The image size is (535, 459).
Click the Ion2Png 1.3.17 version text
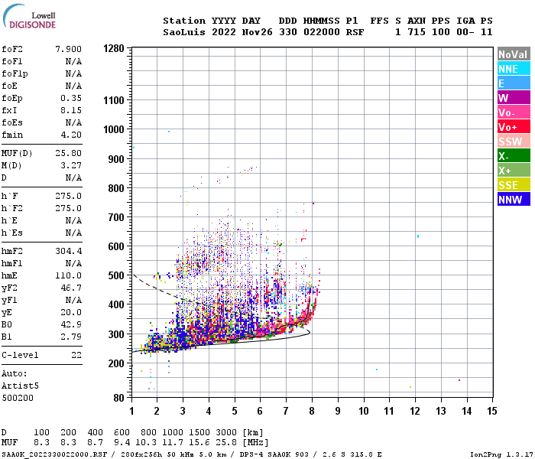pyautogui.click(x=501, y=454)
